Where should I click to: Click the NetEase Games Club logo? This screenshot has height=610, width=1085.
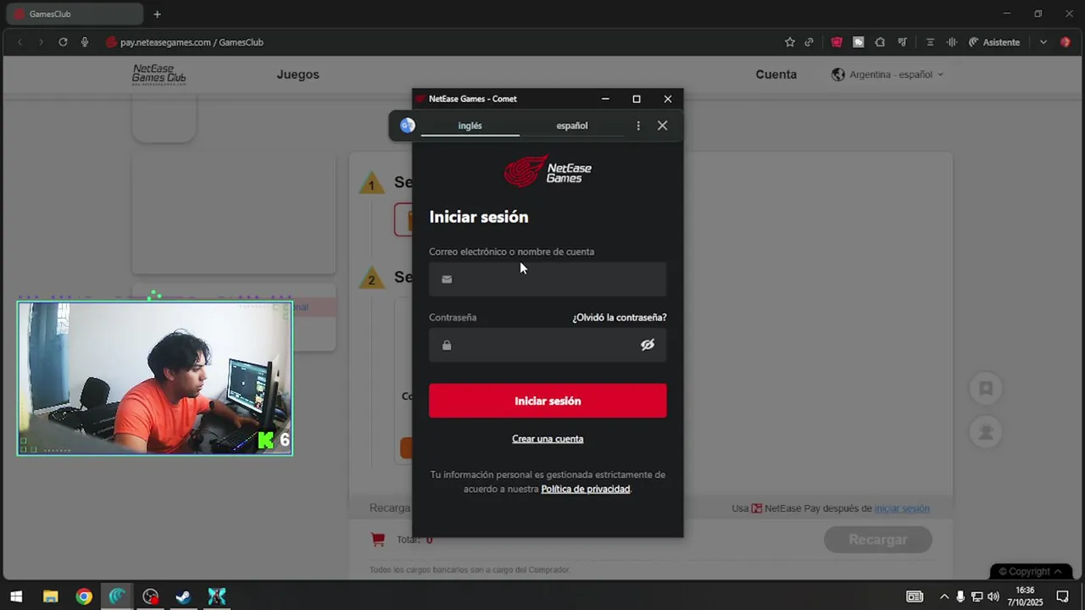tap(159, 75)
